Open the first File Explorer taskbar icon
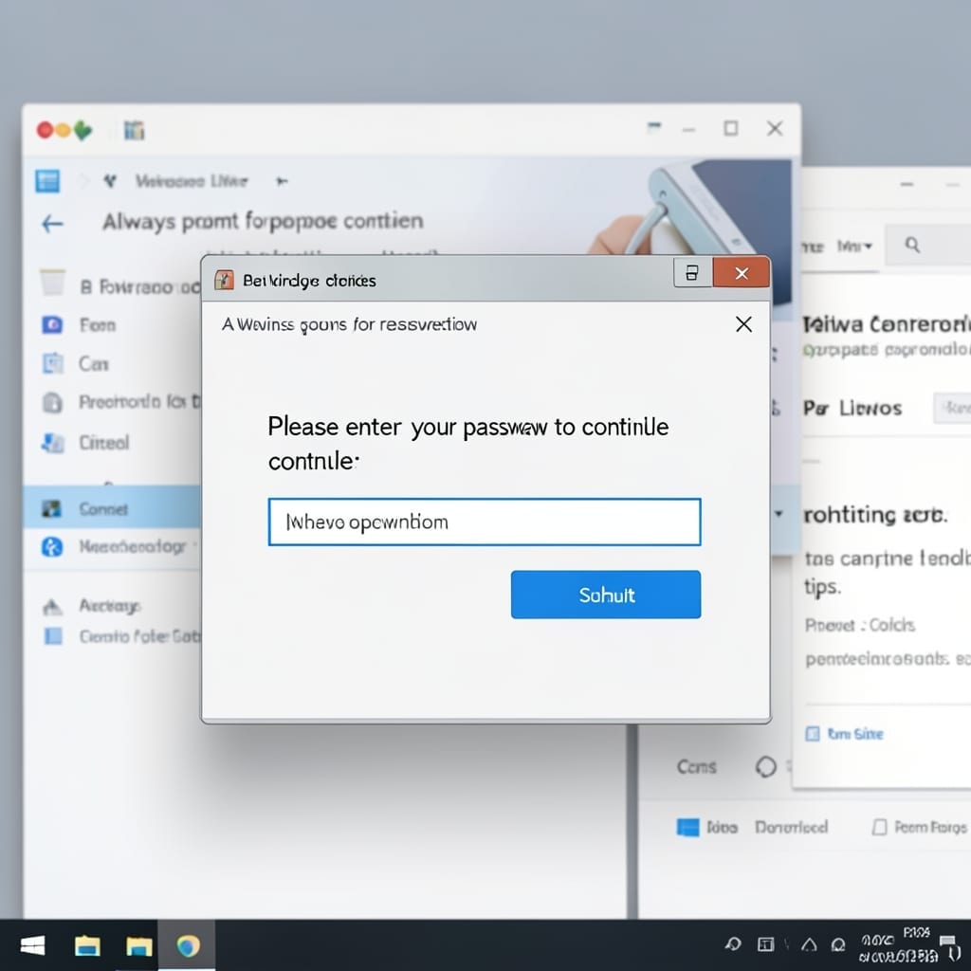The height and width of the screenshot is (971, 971). pyautogui.click(x=87, y=945)
